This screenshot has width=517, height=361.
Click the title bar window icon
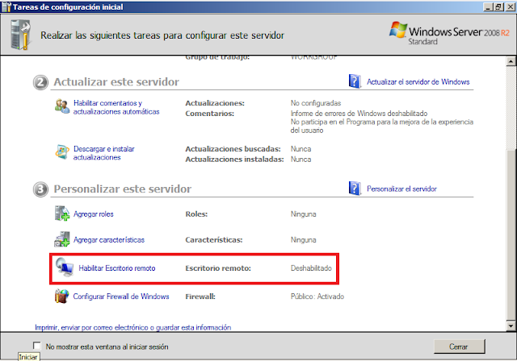pyautogui.click(x=6, y=7)
